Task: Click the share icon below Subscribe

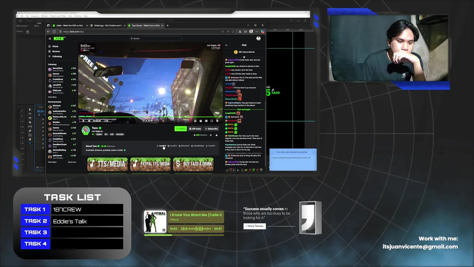Action: pyautogui.click(x=211, y=135)
